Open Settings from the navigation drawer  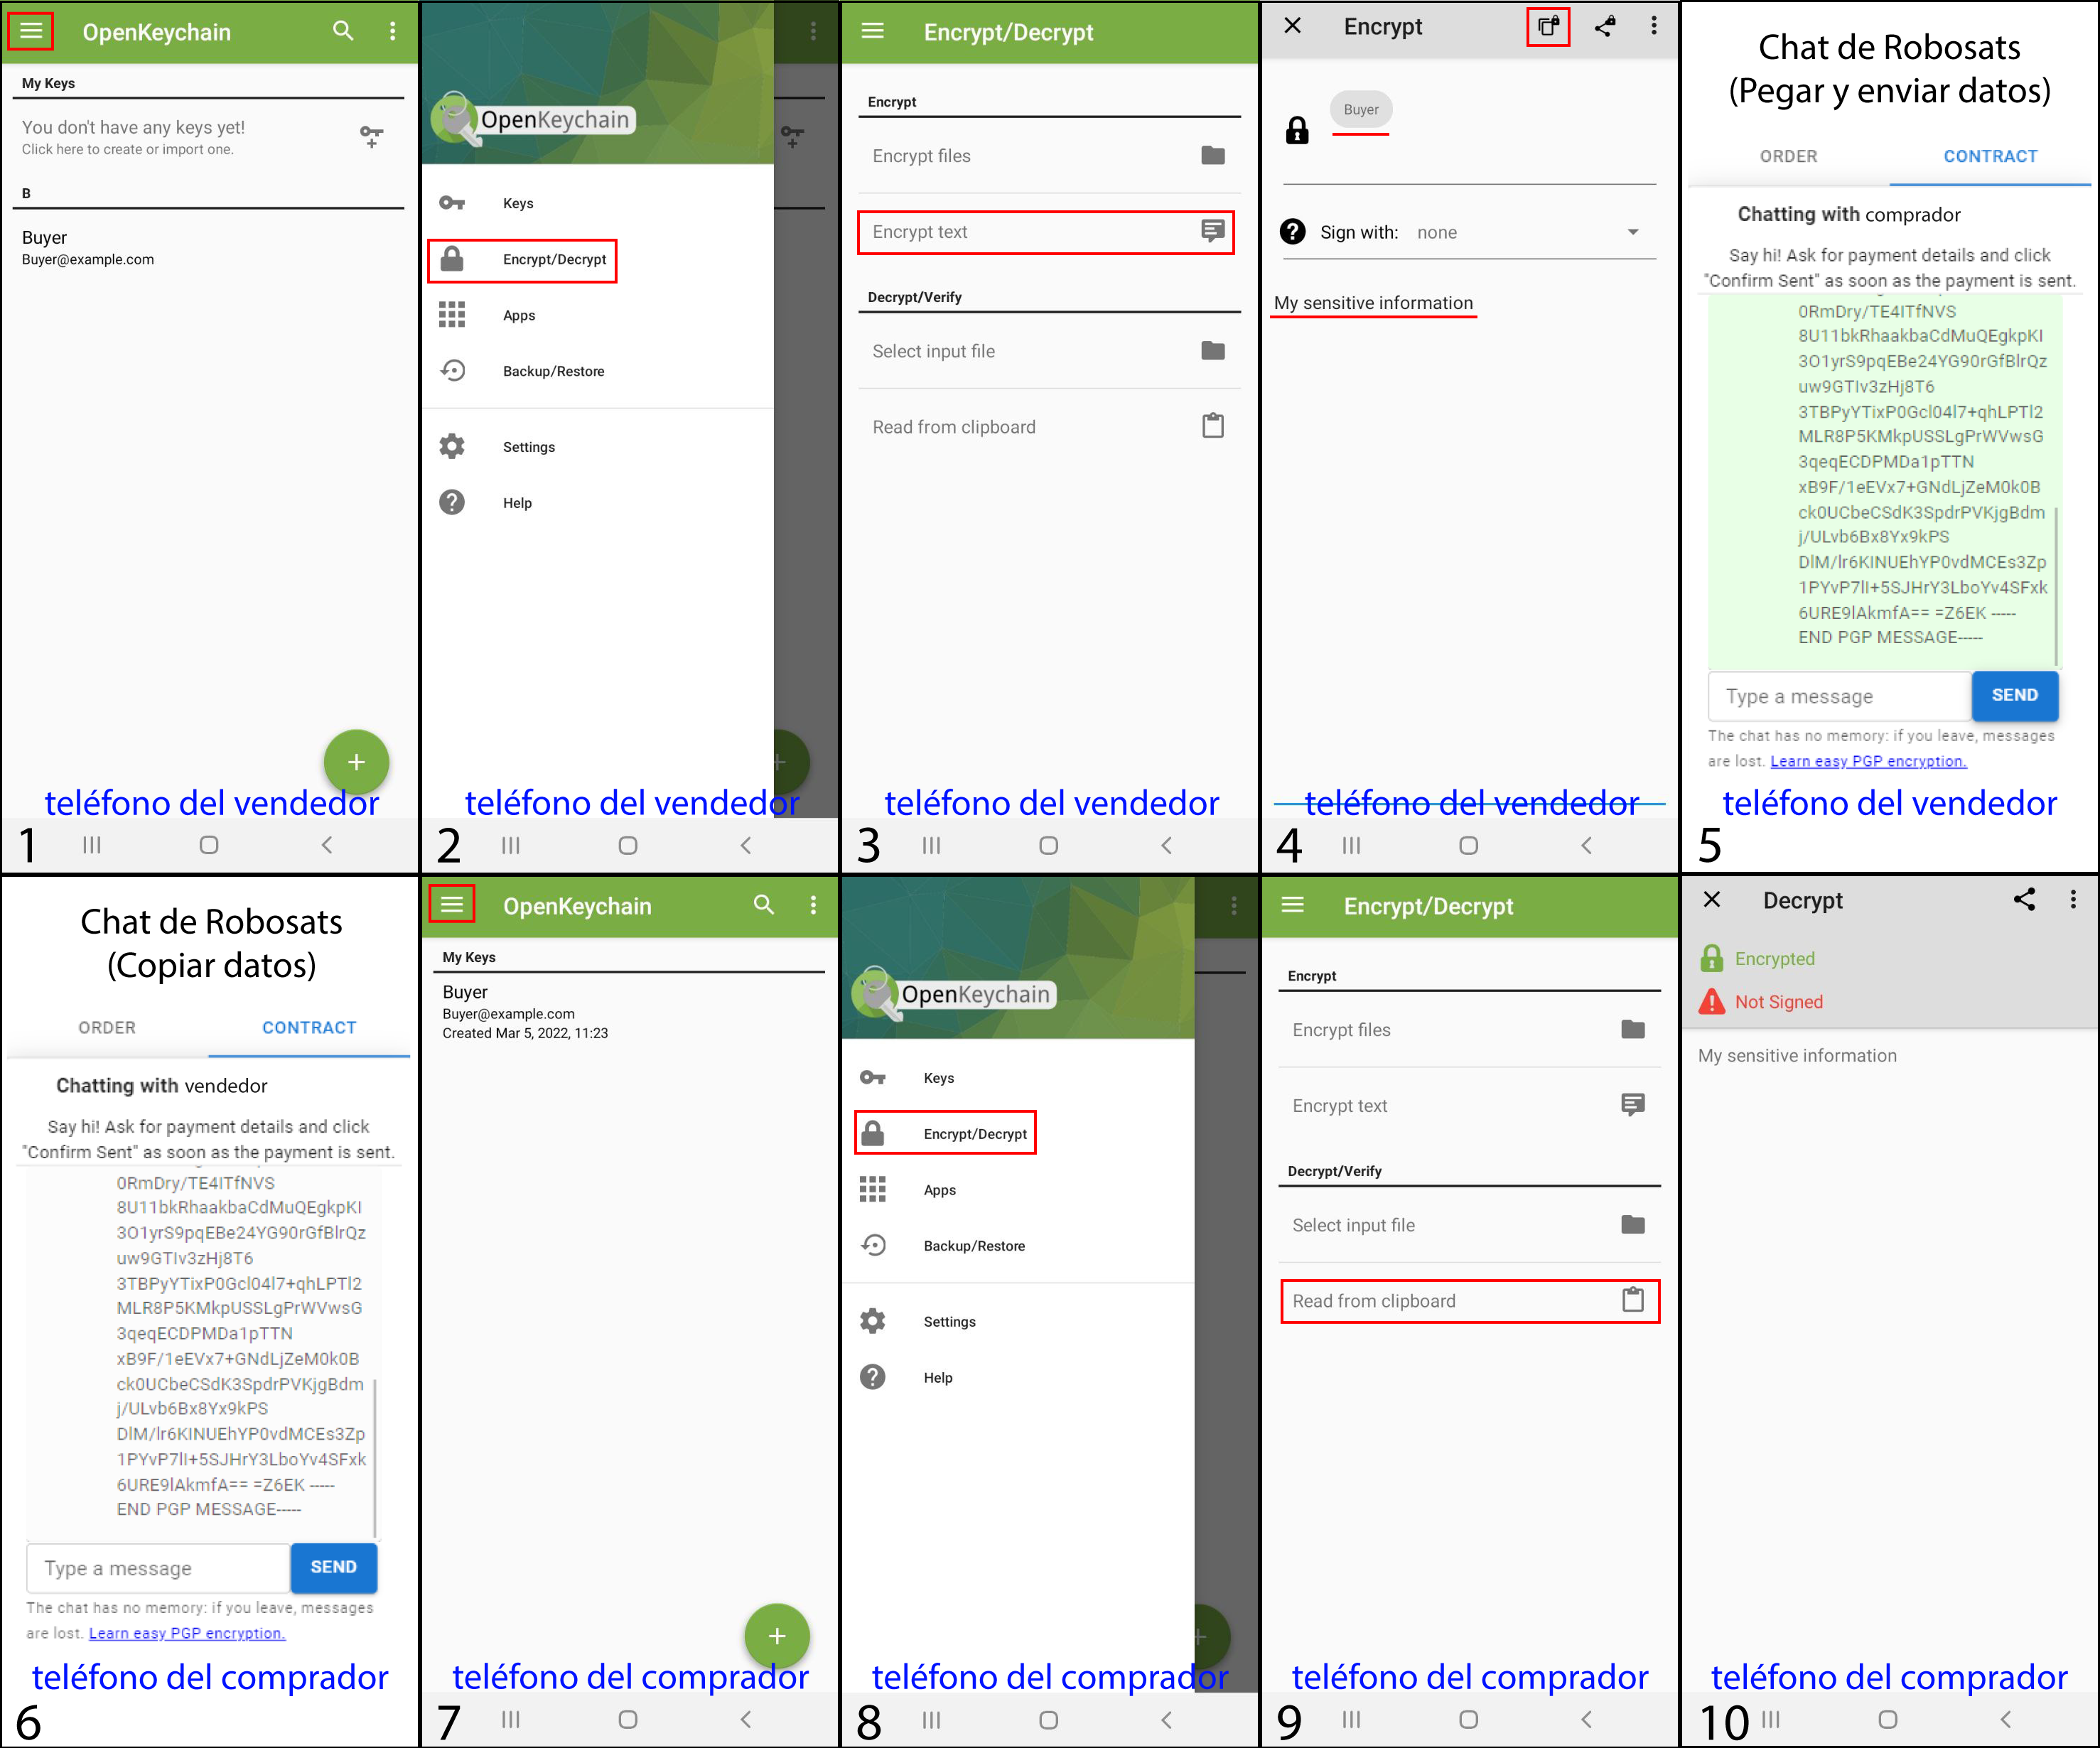[x=528, y=447]
